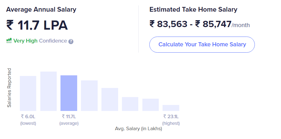Click the fifth histogram bar from the left
The image size is (281, 139).
pyautogui.click(x=110, y=99)
